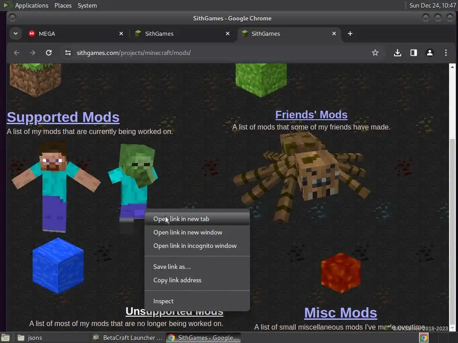458x343 pixels.
Task: Click Chrome icon in bottom-right tray
Action: coord(424,338)
